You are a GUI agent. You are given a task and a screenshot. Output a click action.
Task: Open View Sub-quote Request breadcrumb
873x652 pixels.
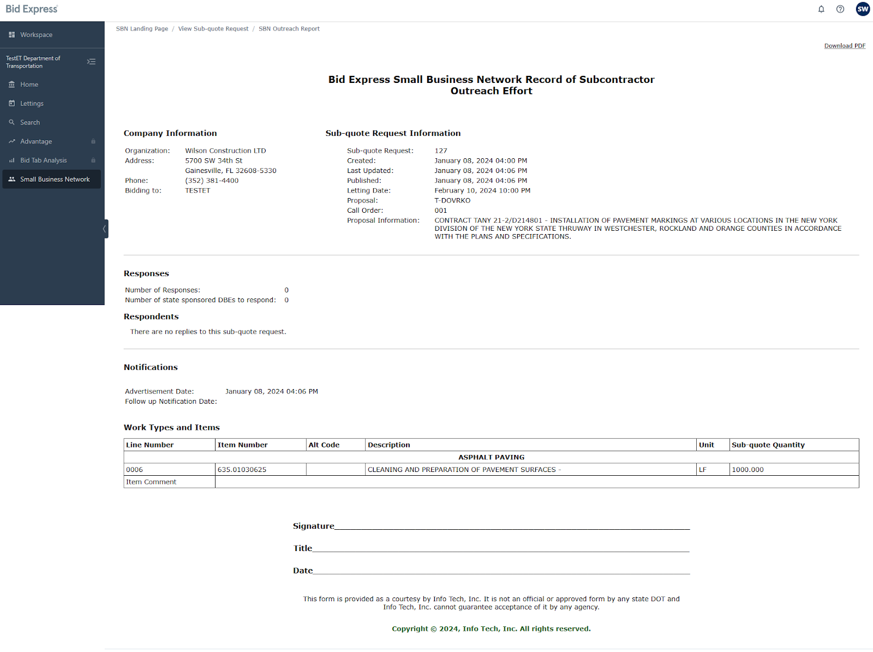[213, 29]
